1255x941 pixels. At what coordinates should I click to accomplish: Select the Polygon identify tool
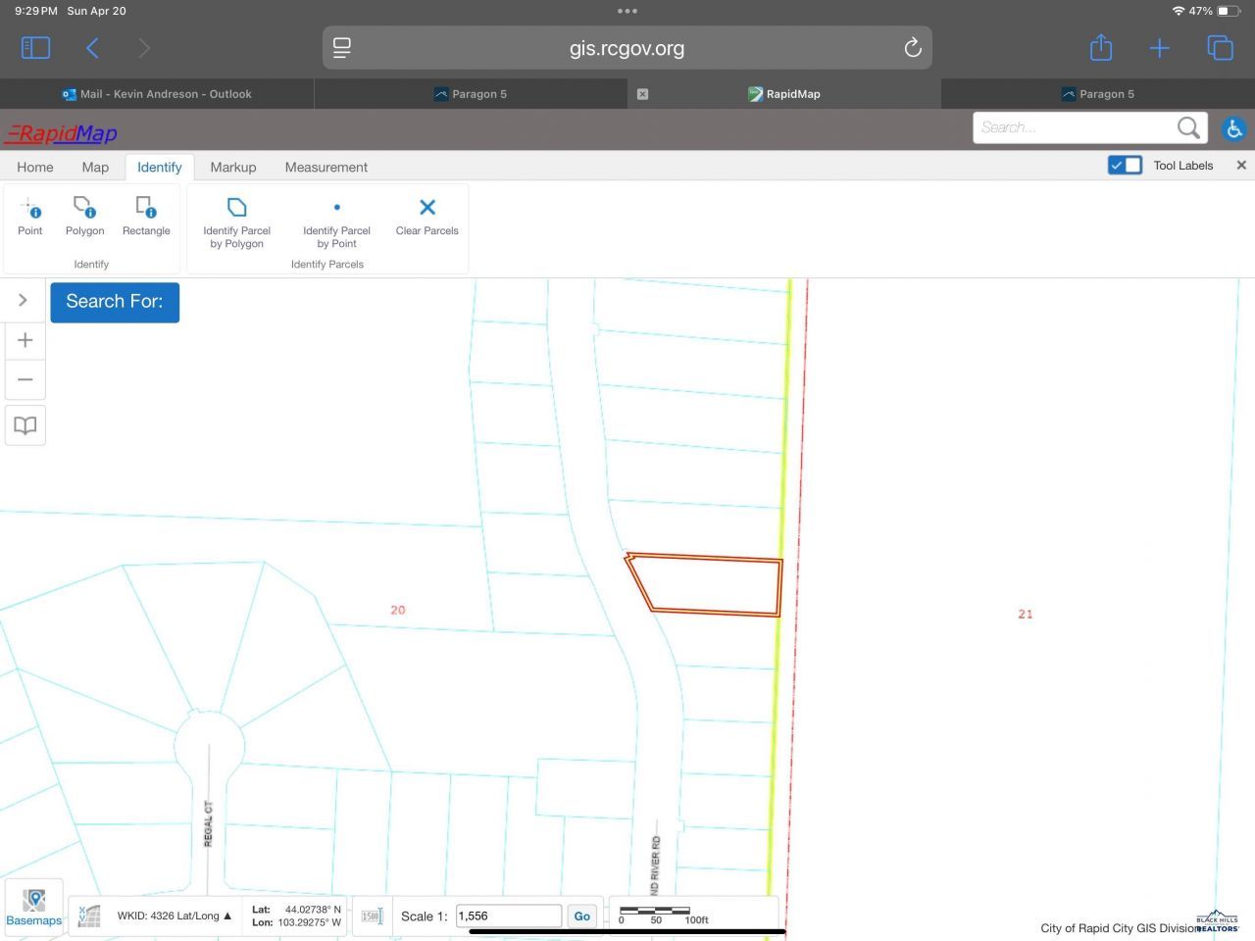84,216
